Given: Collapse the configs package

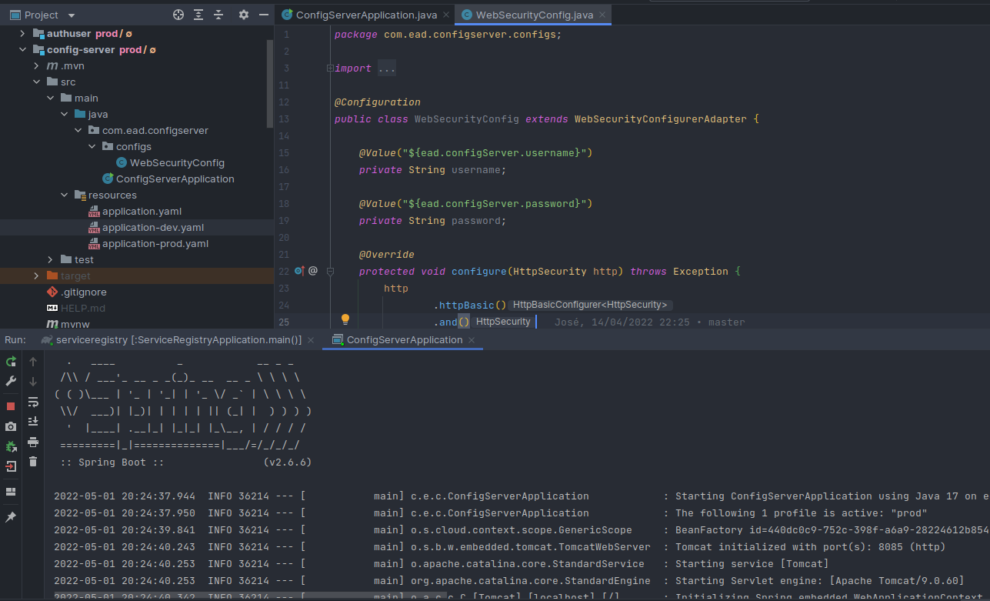Looking at the screenshot, I should point(92,147).
